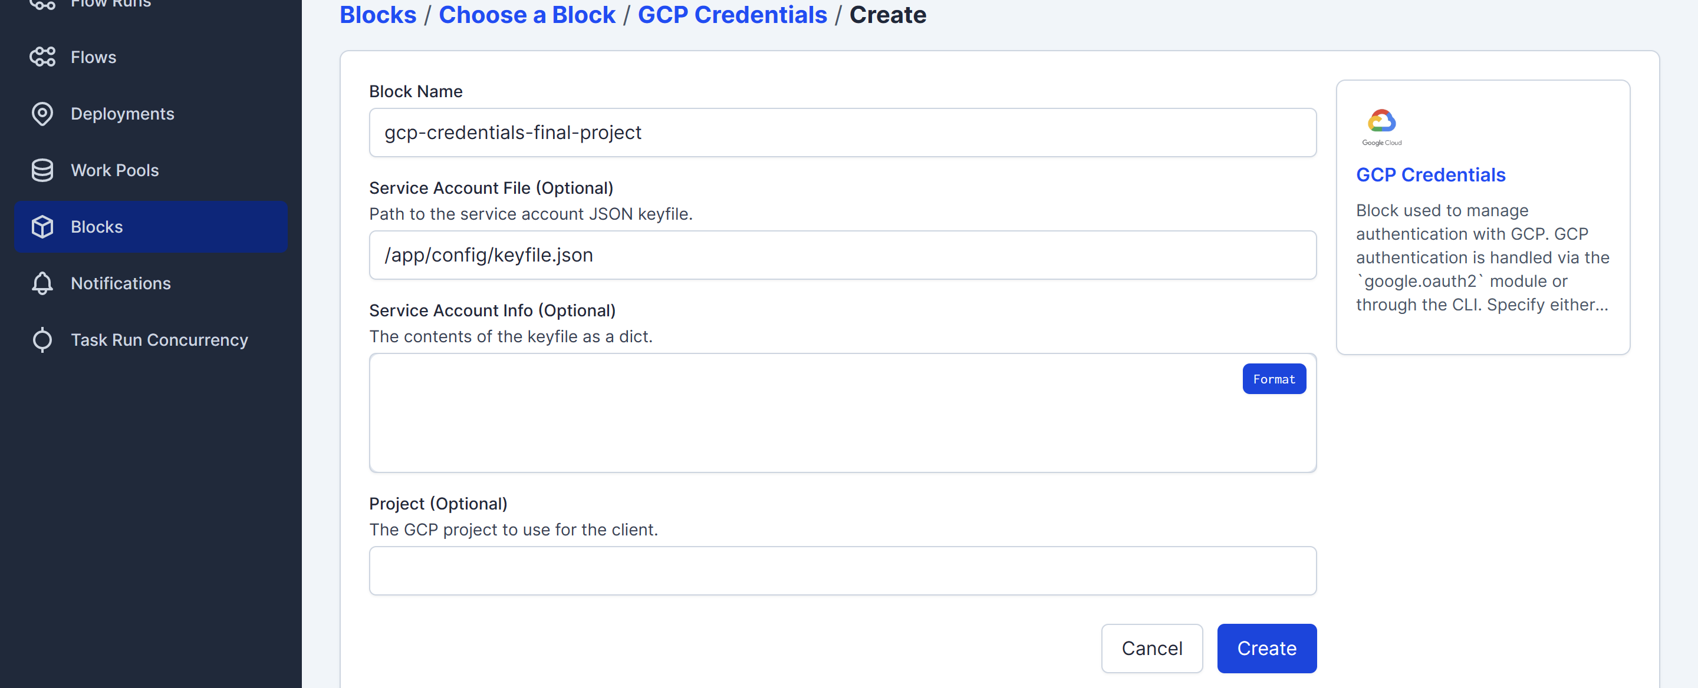
Task: Select the Flow Runs icon in sidebar
Action: pos(42,5)
